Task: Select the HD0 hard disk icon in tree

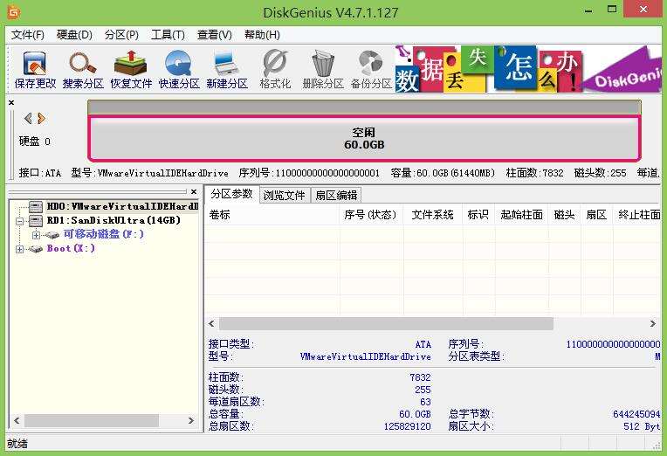Action: click(36, 207)
